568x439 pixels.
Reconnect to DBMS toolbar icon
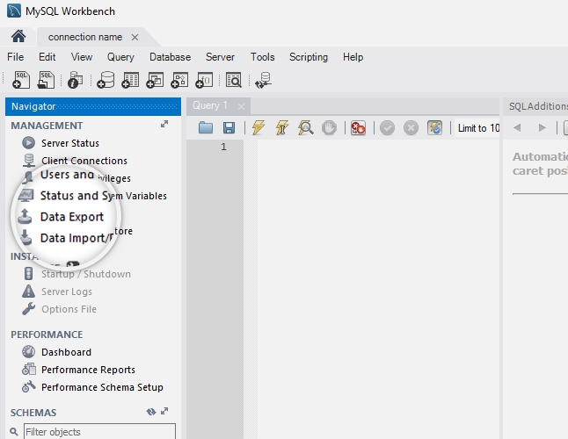point(264,80)
